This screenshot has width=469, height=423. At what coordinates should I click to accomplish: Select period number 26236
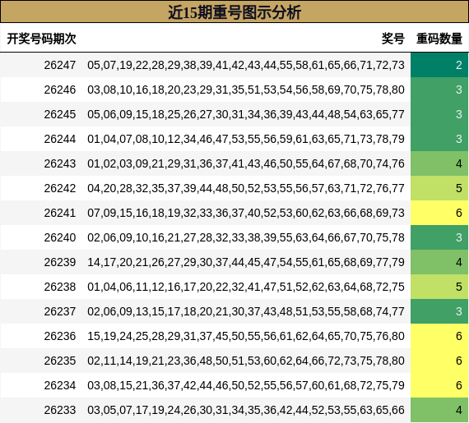(60, 336)
